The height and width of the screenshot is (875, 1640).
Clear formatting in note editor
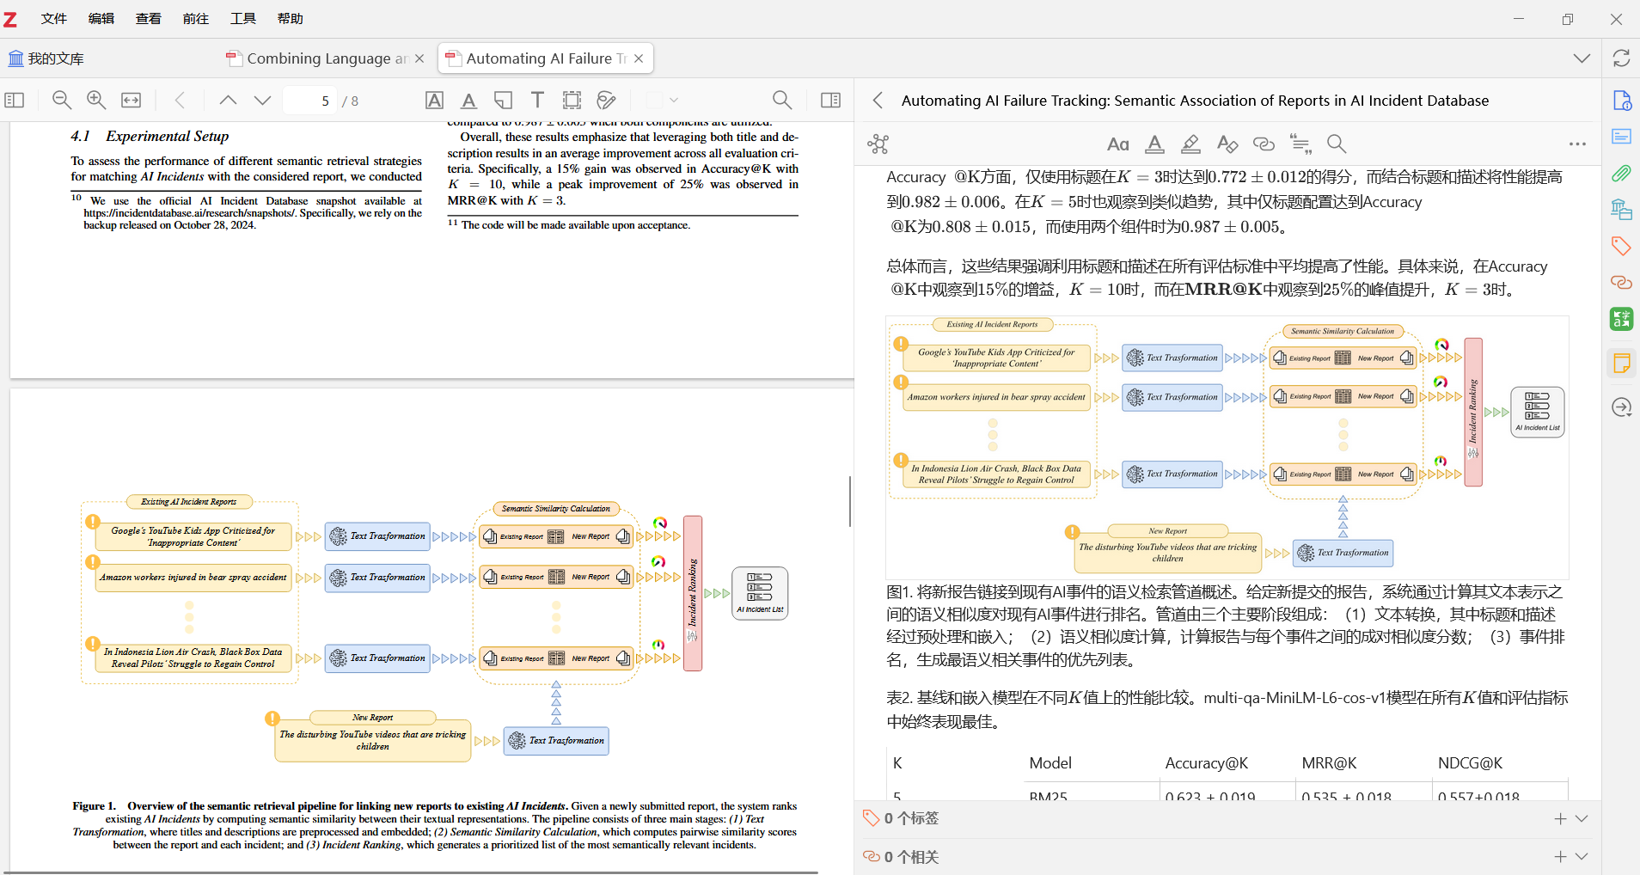click(1227, 144)
